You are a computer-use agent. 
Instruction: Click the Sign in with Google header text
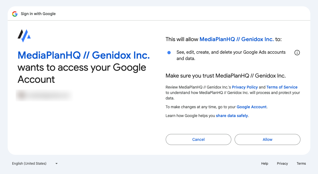click(x=38, y=14)
